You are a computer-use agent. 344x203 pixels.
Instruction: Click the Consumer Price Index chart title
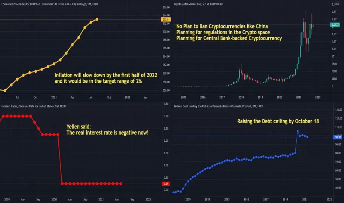pos(50,4)
